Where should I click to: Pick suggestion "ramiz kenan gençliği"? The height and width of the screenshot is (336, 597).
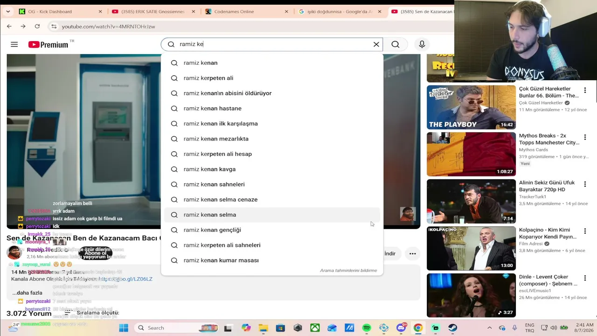[272, 230]
